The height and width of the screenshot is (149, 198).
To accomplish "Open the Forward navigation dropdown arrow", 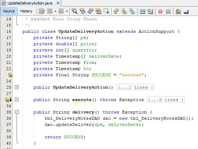I will point(67,11).
